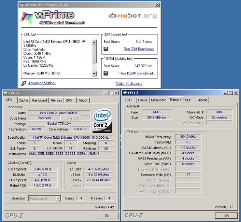Close the left CPU-Z window
Image resolution: width=241 pixels, height=222 pixels.
pos(116,93)
